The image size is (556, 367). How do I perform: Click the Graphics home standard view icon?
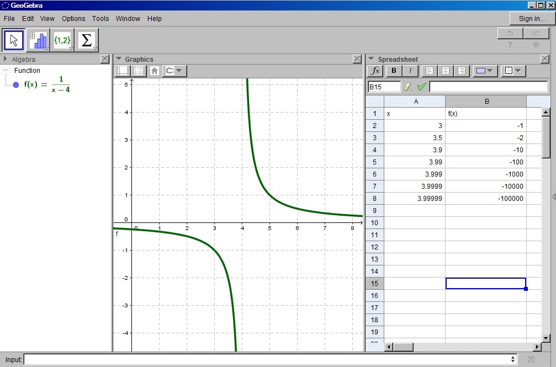point(155,71)
